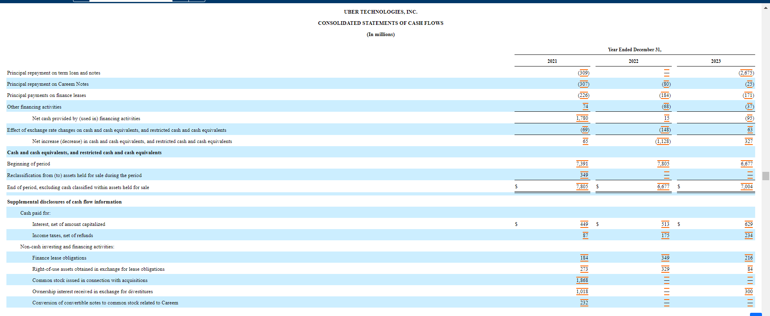This screenshot has width=770, height=316.
Task: Click 2021 end of period 7,805
Action: tap(582, 187)
